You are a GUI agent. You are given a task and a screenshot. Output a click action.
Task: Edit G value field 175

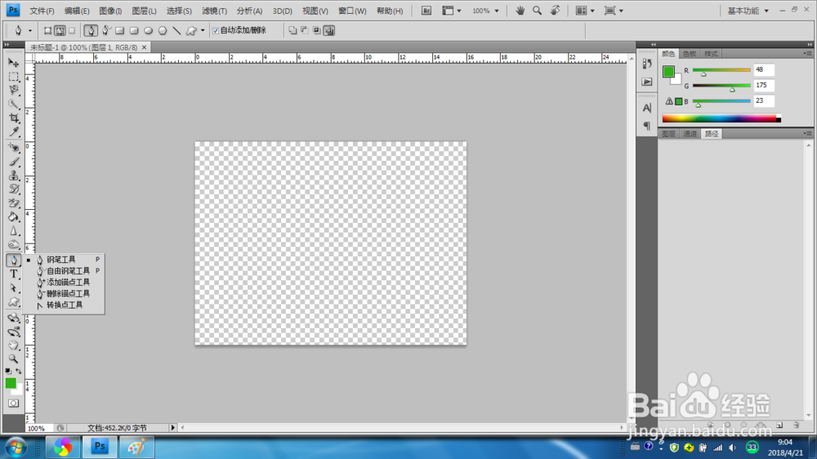coord(764,85)
